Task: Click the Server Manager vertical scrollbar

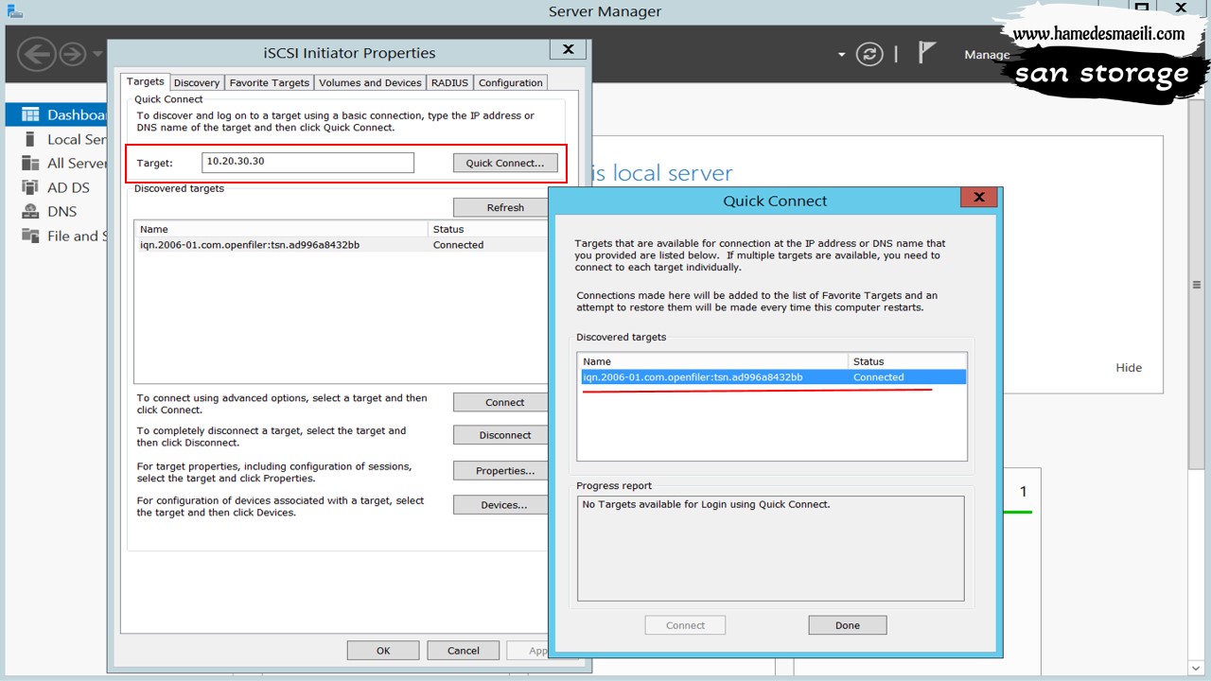Action: point(1196,284)
